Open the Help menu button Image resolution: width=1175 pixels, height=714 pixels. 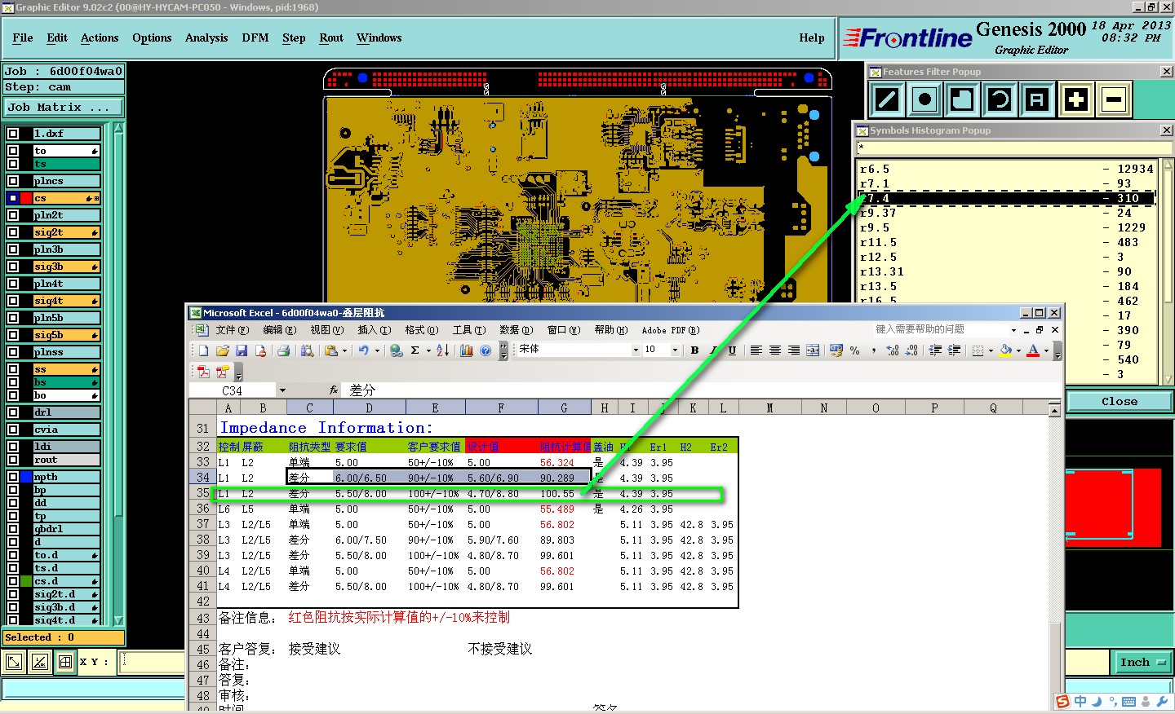pos(812,37)
